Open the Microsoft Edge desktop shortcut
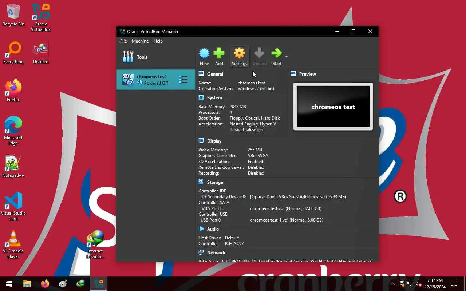Image resolution: width=466 pixels, height=291 pixels. (13, 131)
